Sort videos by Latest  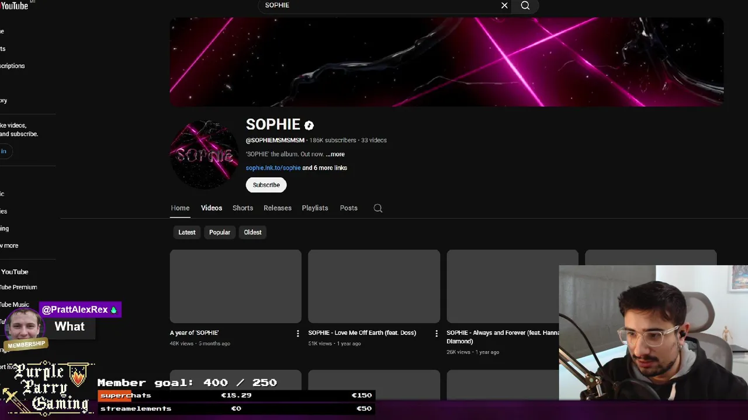point(187,232)
